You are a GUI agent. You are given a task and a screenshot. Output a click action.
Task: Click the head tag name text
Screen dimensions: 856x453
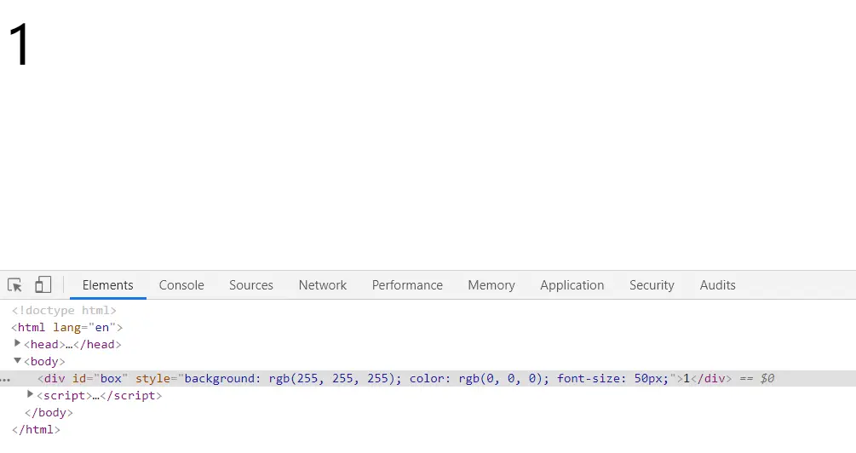click(44, 344)
